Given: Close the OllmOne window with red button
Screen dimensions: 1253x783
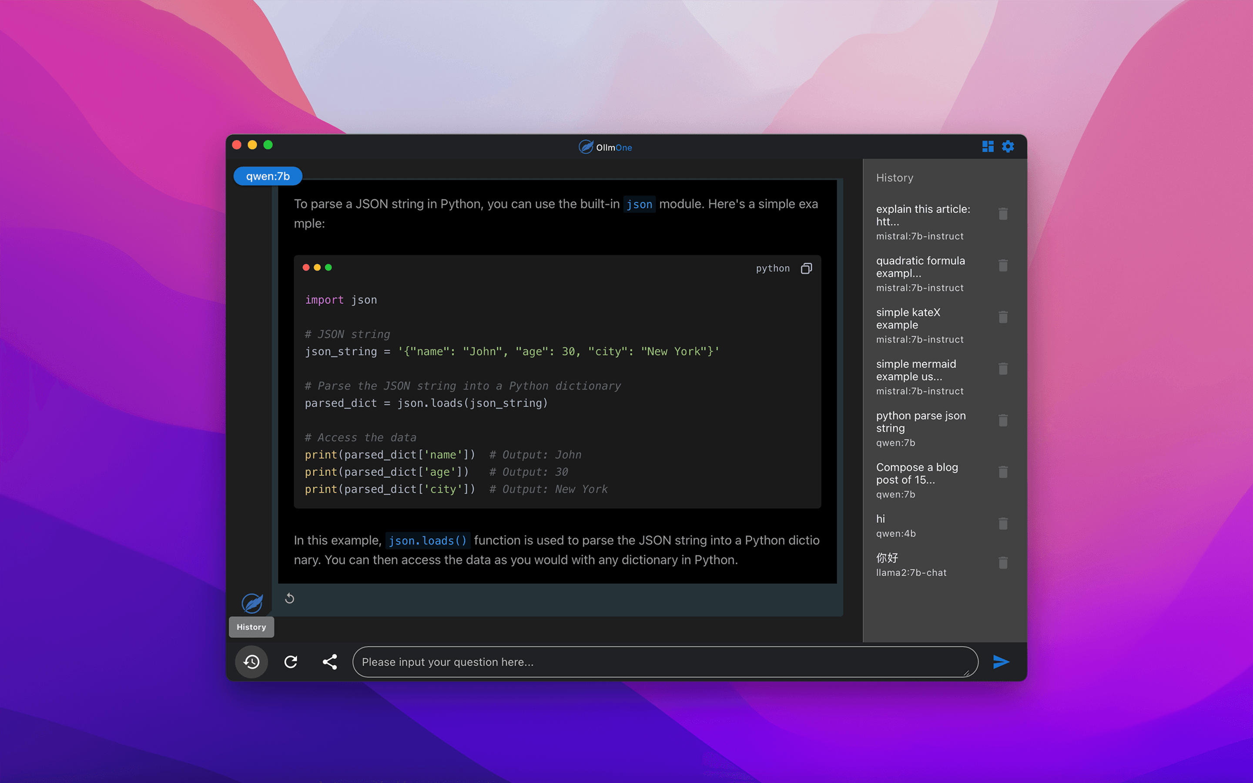Looking at the screenshot, I should (237, 145).
